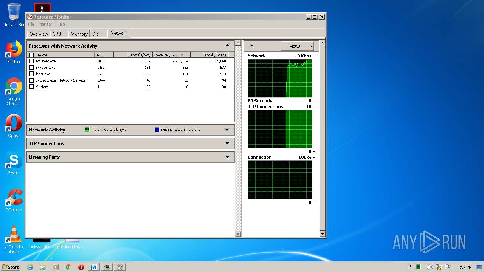Switch to the Word taskbar window
This screenshot has height=272, width=484.
(x=94, y=267)
